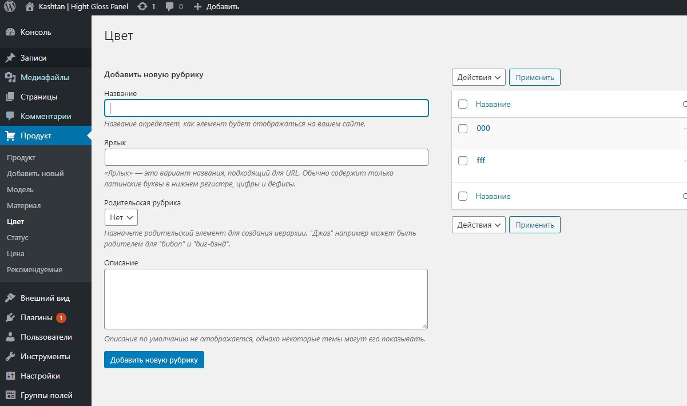Click the WordPress logo icon

click(x=10, y=7)
